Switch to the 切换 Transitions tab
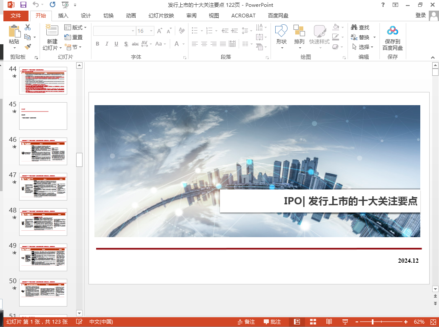 [108, 16]
